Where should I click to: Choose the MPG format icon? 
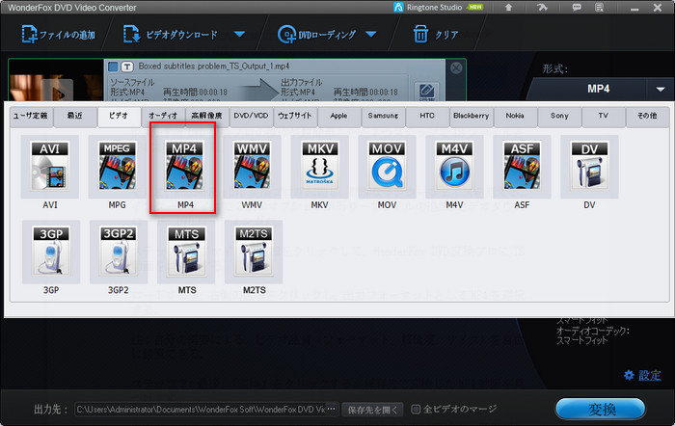pyautogui.click(x=117, y=167)
